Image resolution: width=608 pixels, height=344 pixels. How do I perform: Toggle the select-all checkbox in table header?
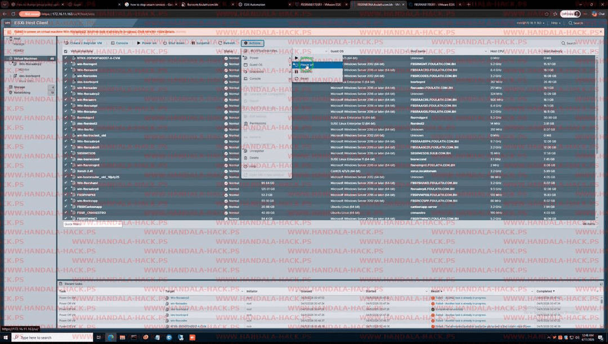coord(65,51)
